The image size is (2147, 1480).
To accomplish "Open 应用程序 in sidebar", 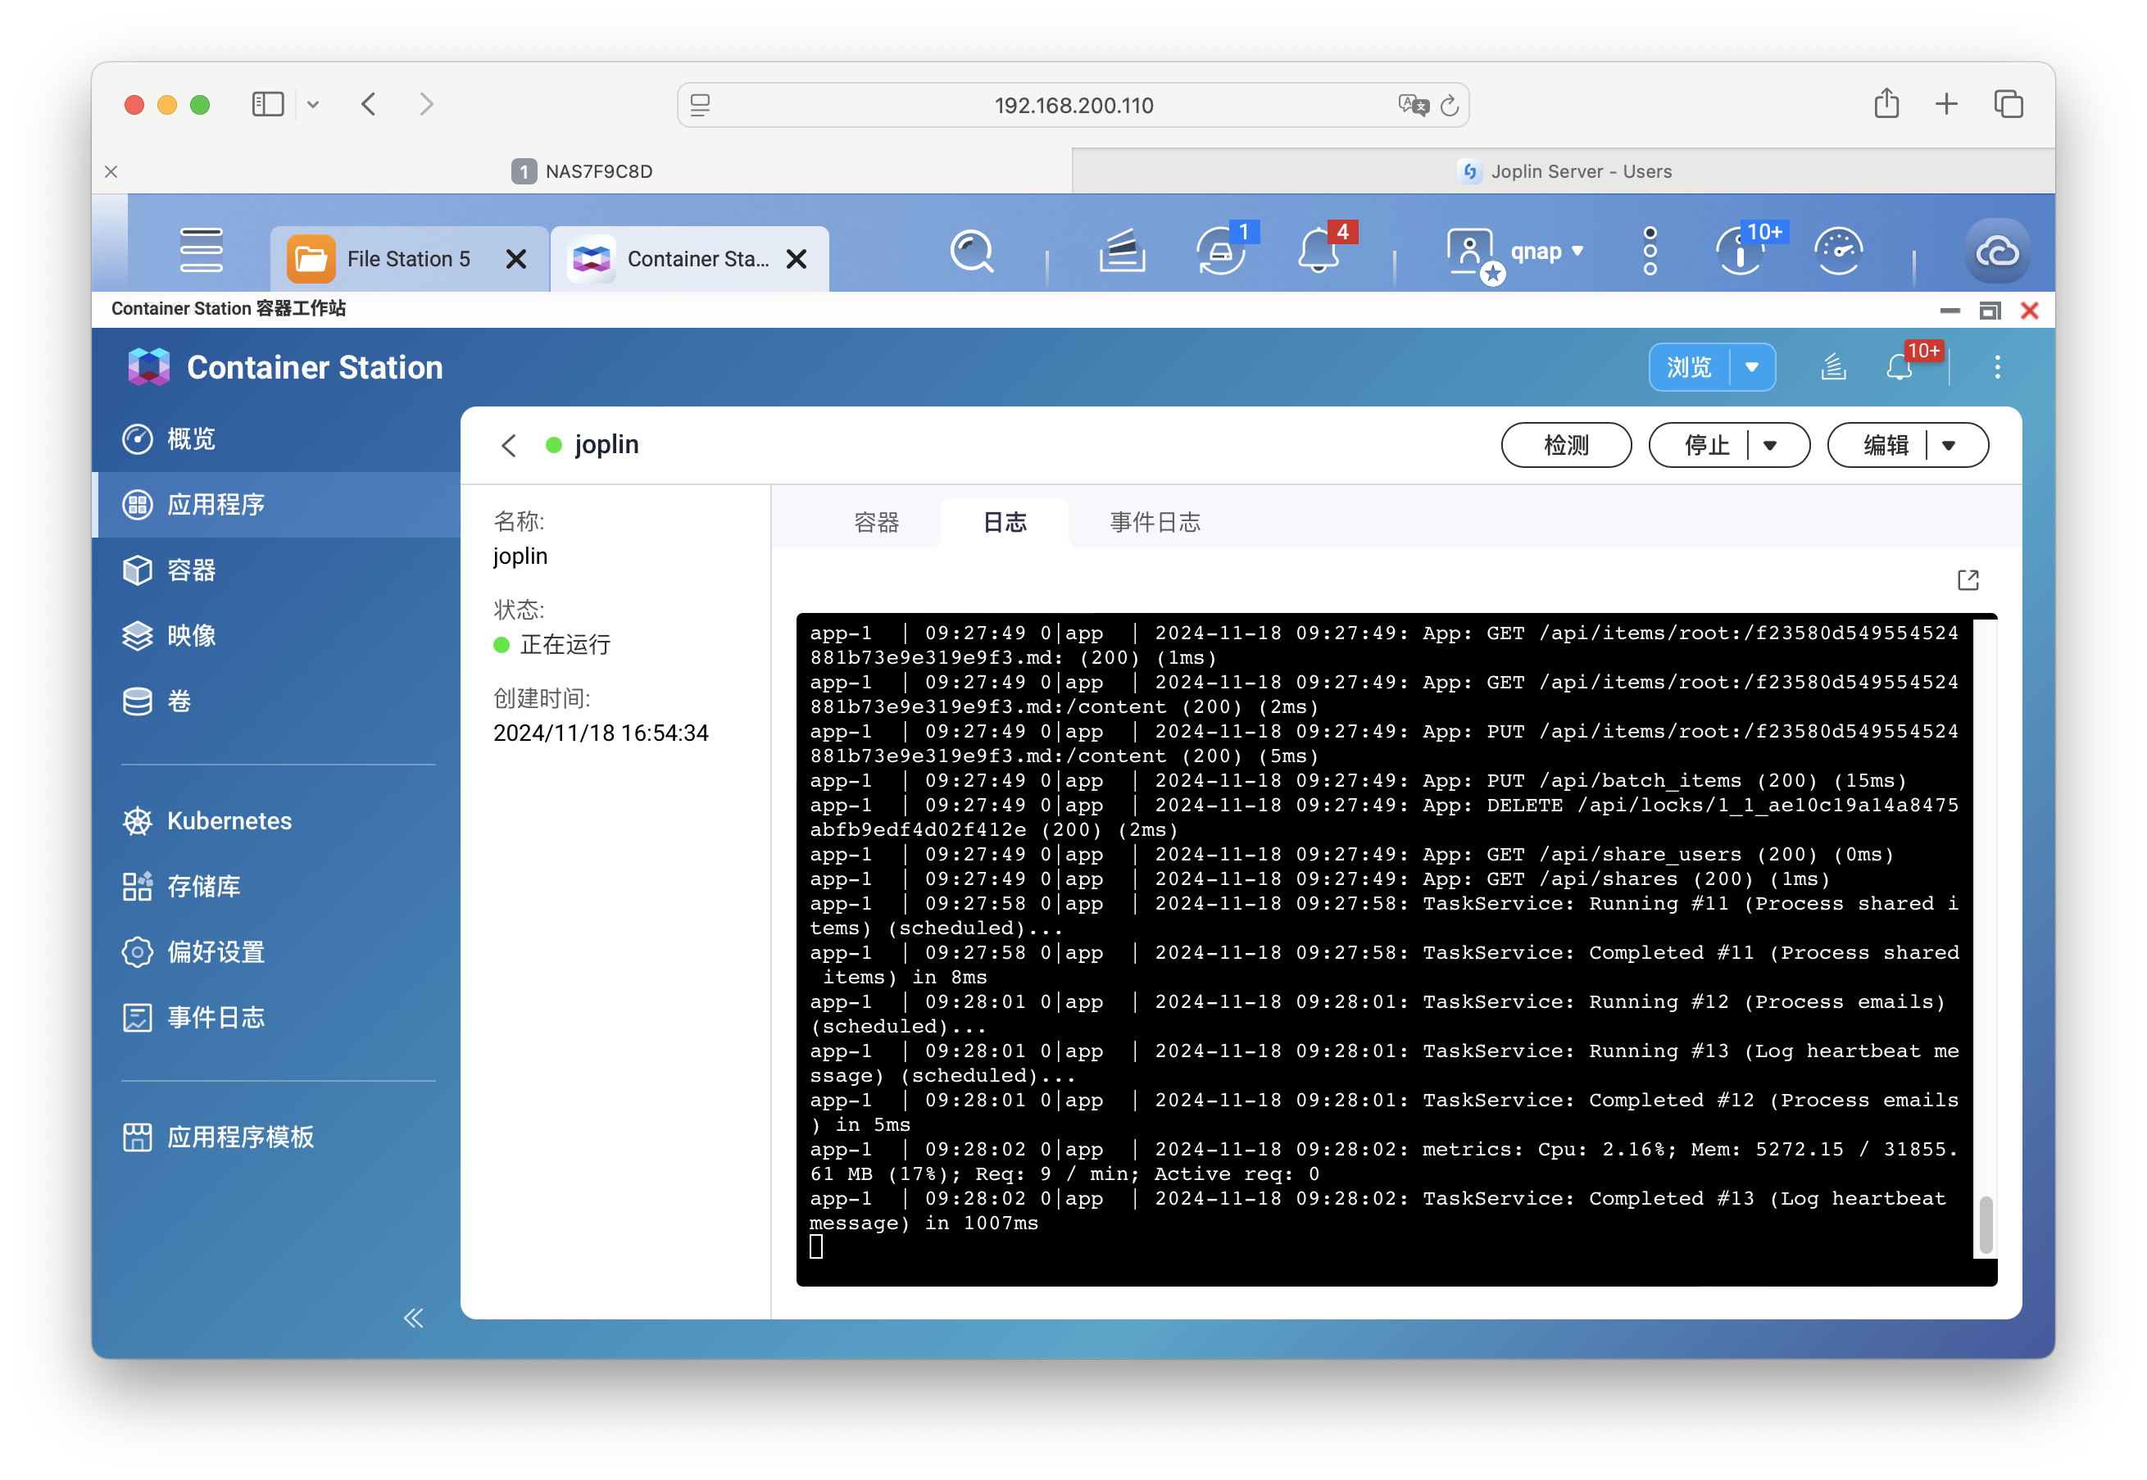I will point(276,506).
